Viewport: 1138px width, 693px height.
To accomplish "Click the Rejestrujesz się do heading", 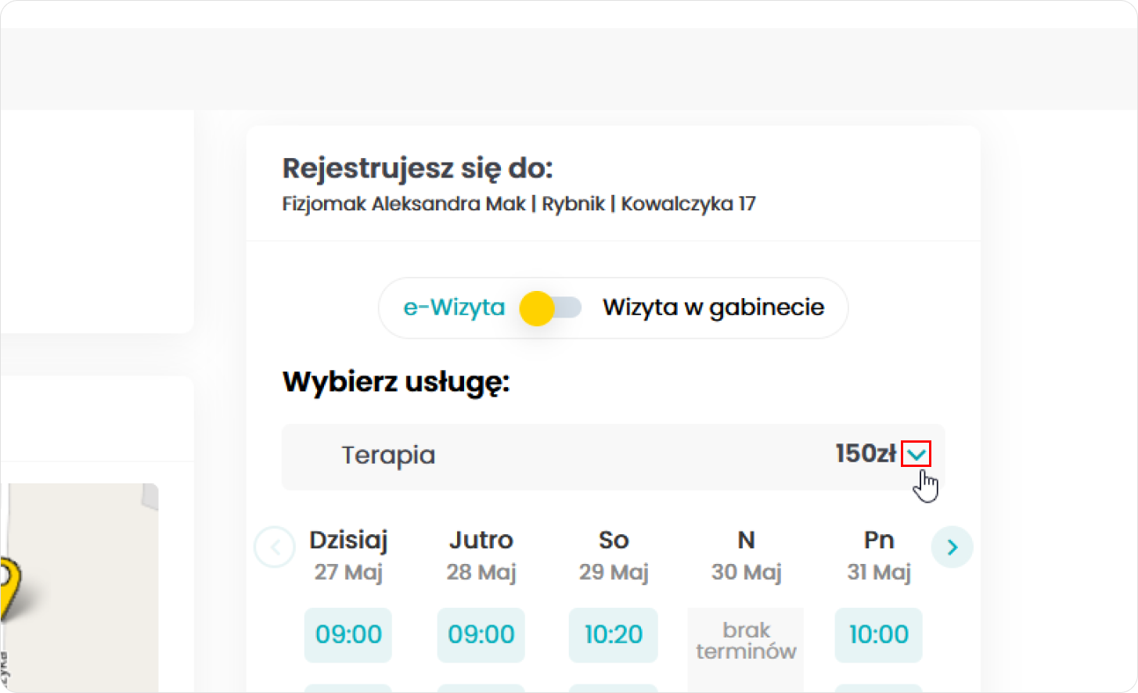I will 417,169.
